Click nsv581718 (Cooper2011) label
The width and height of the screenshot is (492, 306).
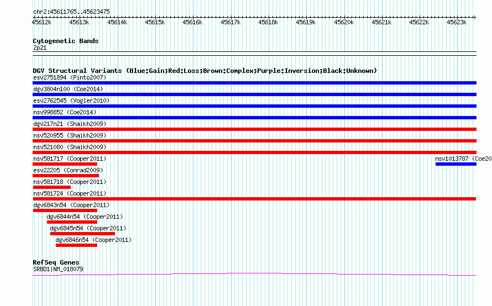[x=70, y=182]
